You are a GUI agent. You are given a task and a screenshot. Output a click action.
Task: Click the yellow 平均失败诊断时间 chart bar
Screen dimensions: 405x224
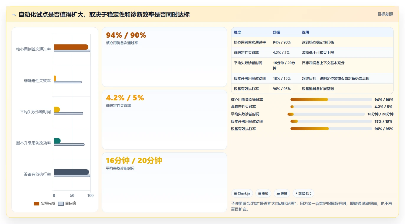point(57,109)
